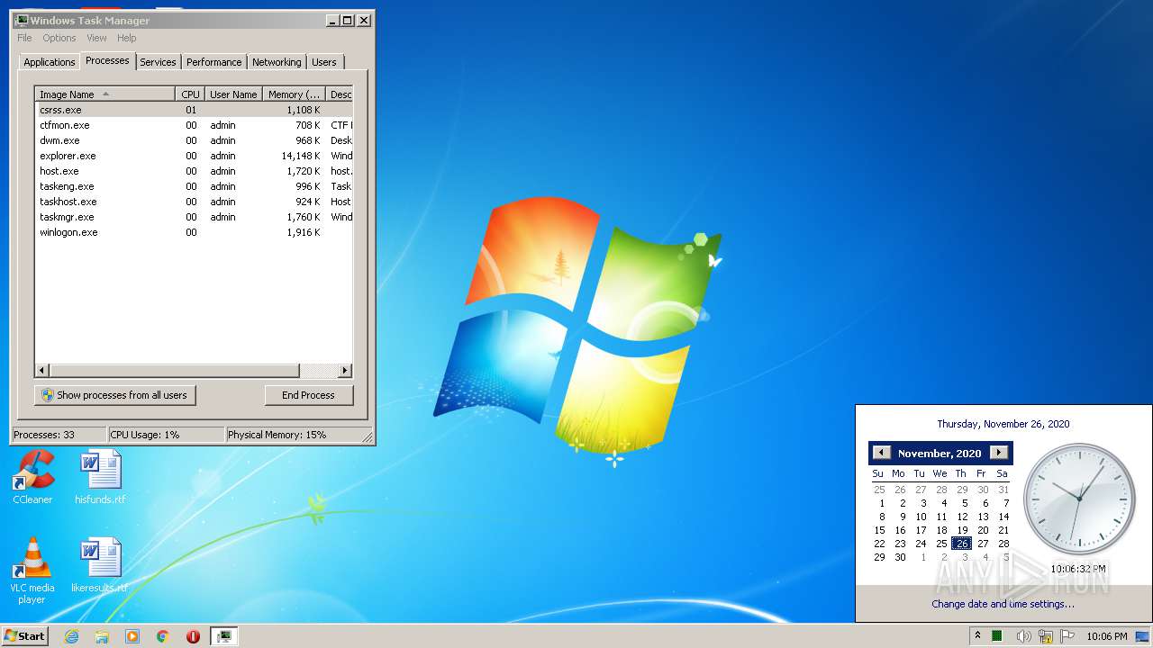Go to previous month in calendar
The image size is (1153, 648).
pyautogui.click(x=882, y=453)
